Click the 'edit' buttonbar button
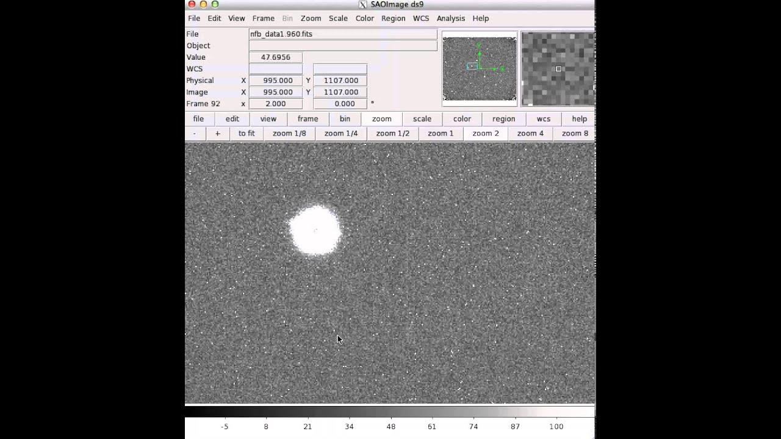The height and width of the screenshot is (439, 781). click(x=232, y=119)
